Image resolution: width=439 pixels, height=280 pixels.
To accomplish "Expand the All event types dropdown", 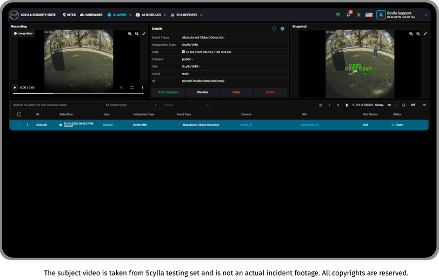I will click(131, 105).
